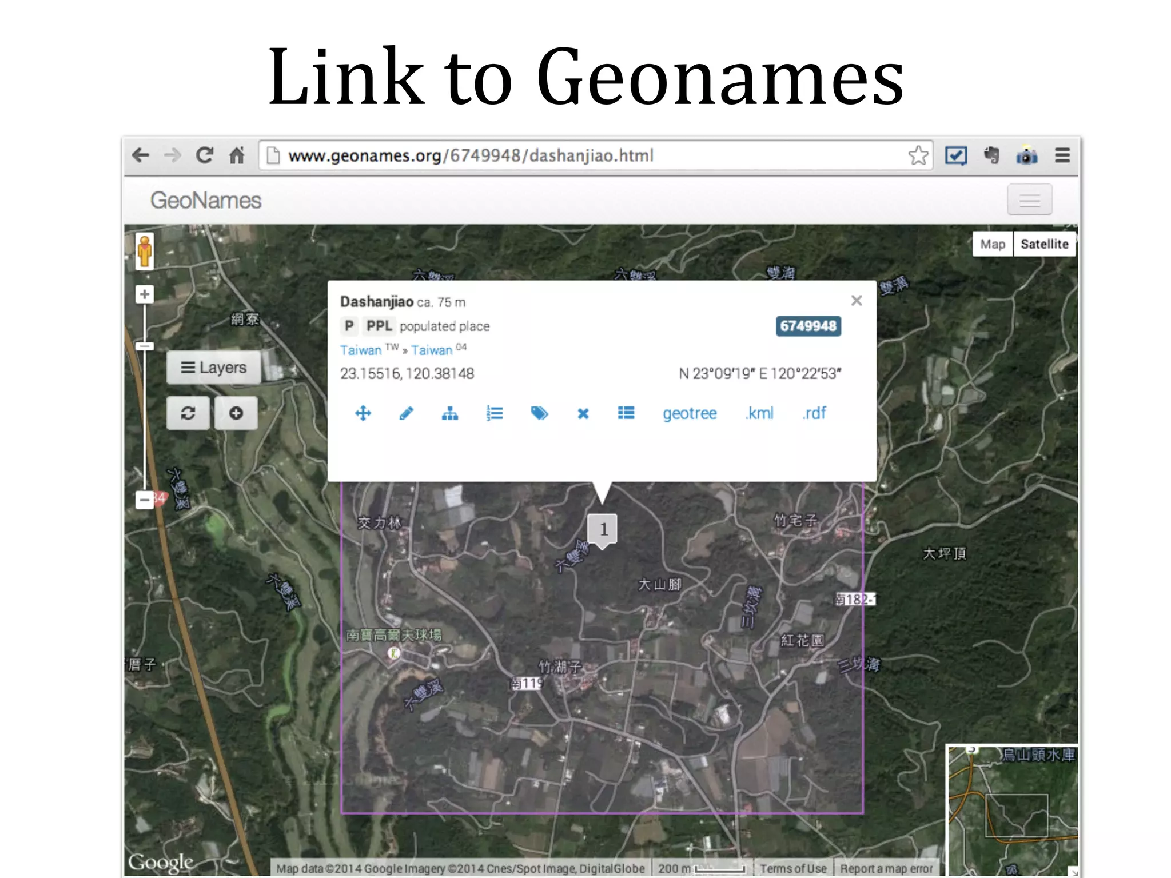
Task: Open the Terms of Use link
Action: coord(793,868)
